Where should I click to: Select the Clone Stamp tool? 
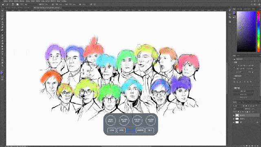point(2,36)
